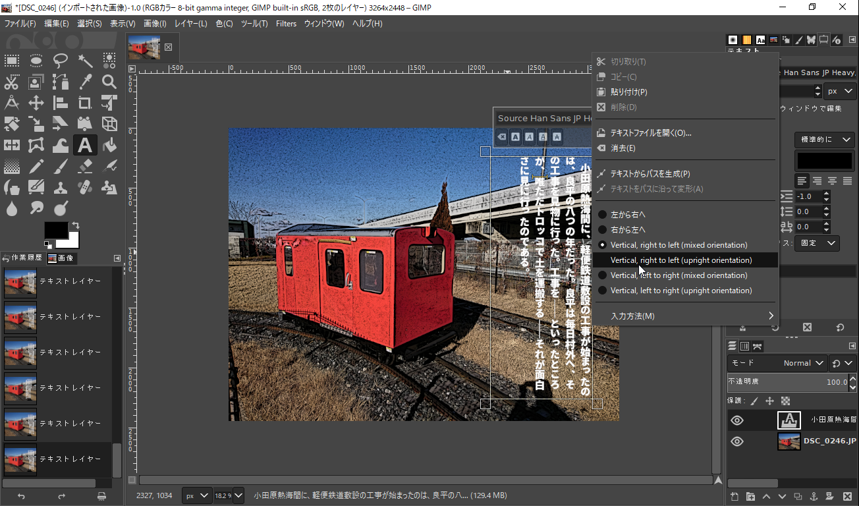
Task: Hide the DSC_0246.JPG layer via eye icon
Action: pyautogui.click(x=737, y=441)
